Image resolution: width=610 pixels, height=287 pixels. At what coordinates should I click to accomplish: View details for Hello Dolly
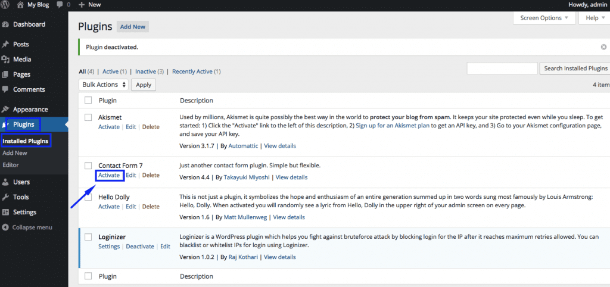tap(289, 217)
